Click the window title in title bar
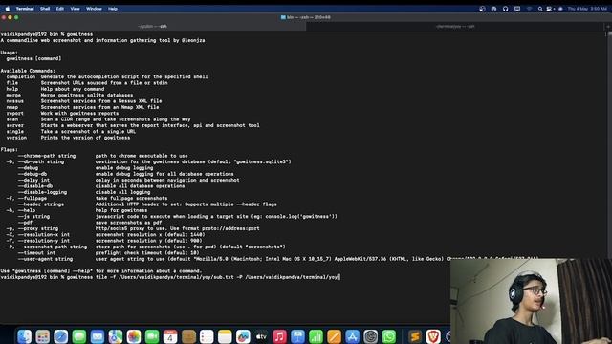 (x=306, y=17)
